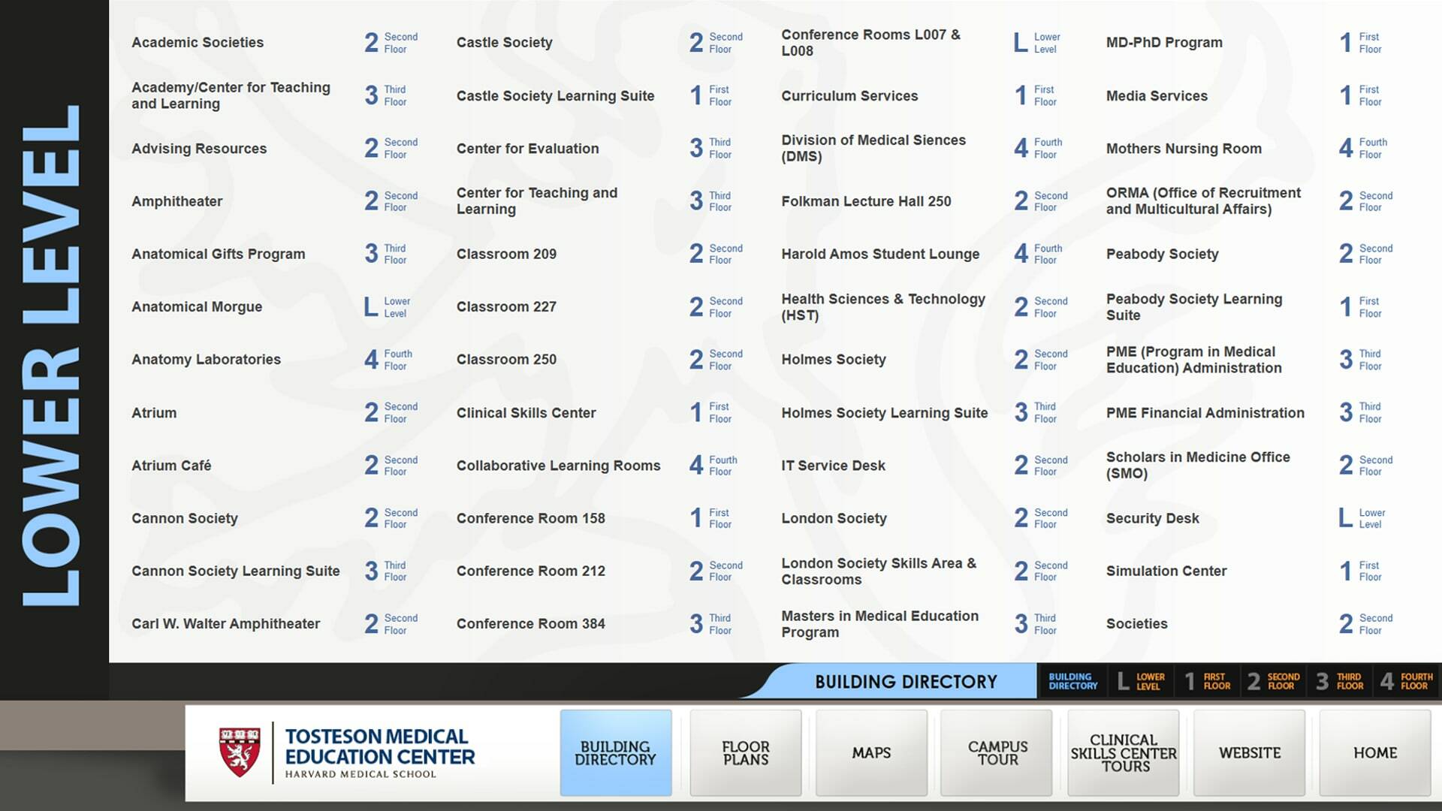Tap the Security Desk listing
This screenshot has width=1442, height=811.
(x=1152, y=518)
